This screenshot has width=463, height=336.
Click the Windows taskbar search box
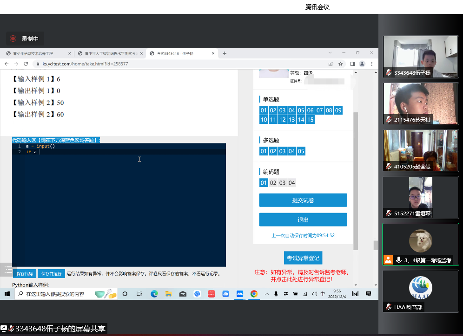[x=66, y=294]
